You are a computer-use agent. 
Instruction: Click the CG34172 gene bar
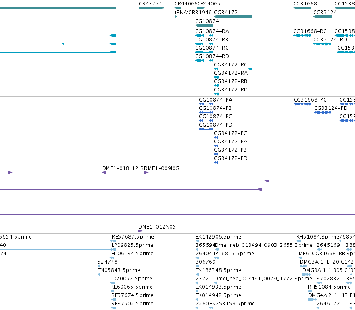click(x=233, y=17)
